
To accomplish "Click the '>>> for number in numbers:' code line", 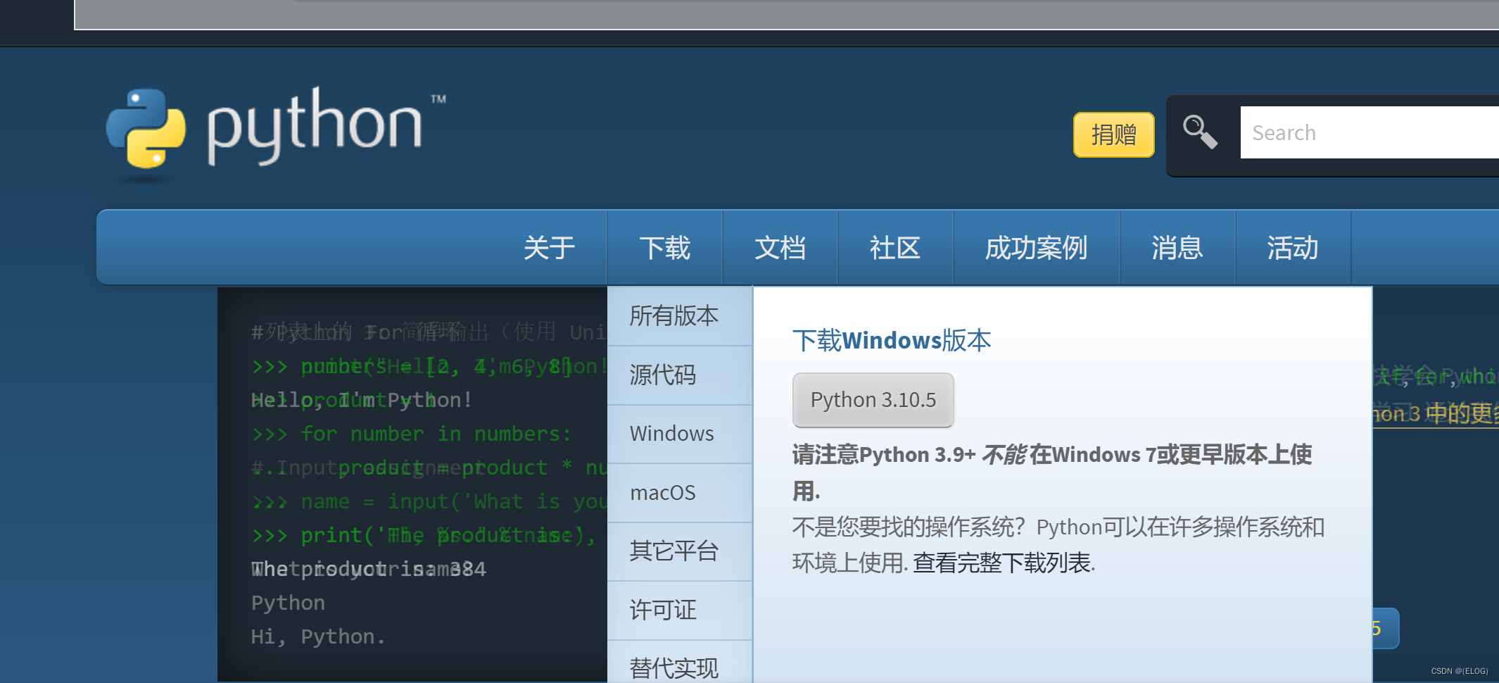I will tap(412, 434).
